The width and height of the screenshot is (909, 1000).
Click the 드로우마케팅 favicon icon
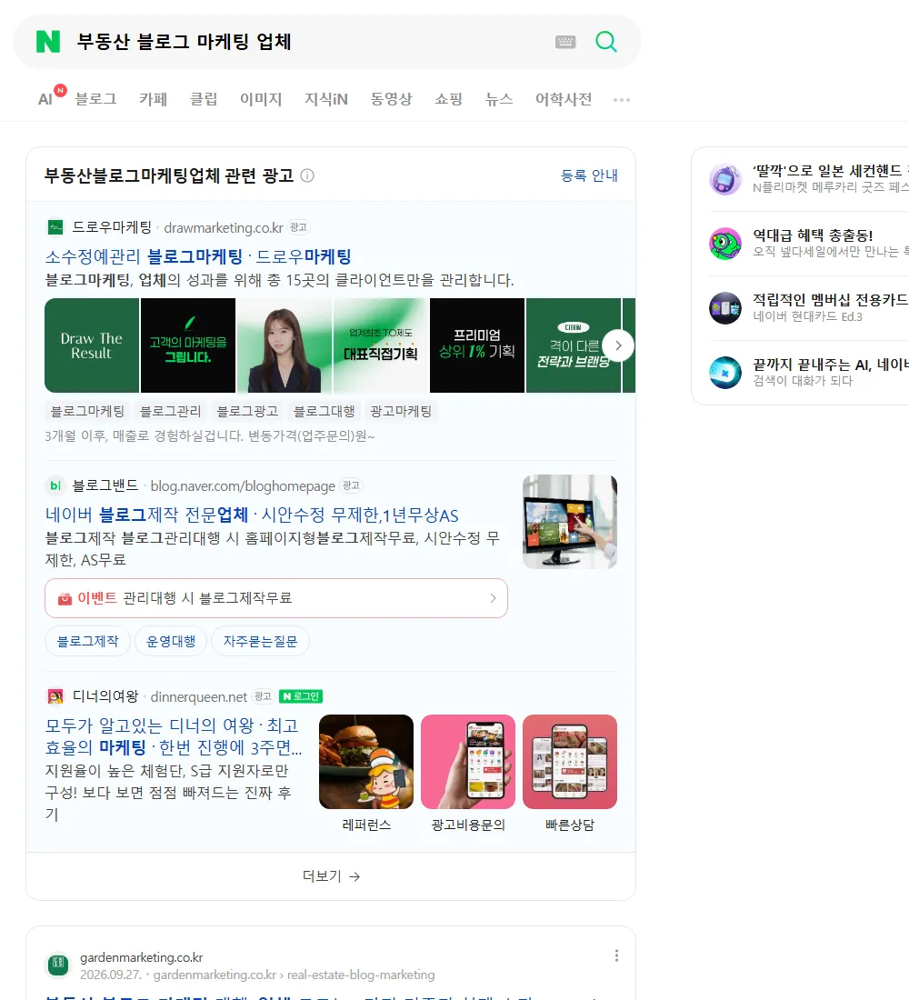click(55, 227)
